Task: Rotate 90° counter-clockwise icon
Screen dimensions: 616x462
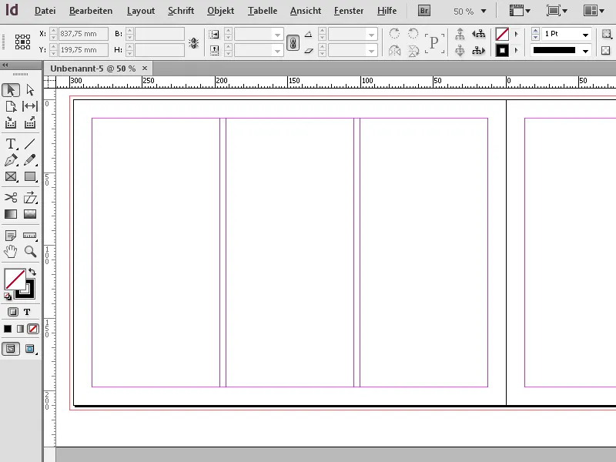Action: [413, 33]
